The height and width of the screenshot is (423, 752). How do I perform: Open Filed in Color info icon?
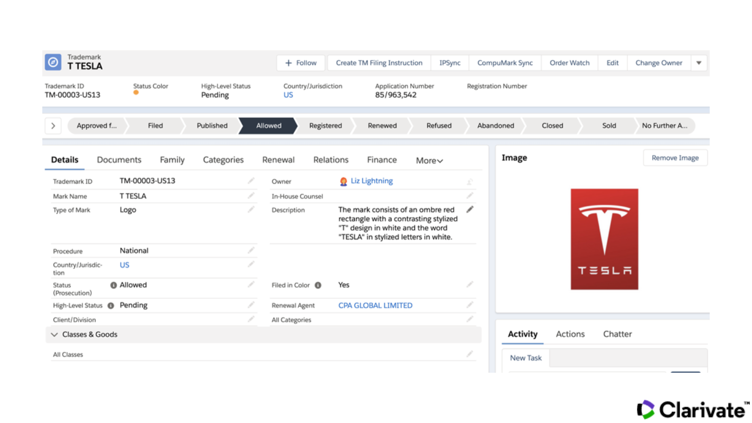(318, 285)
